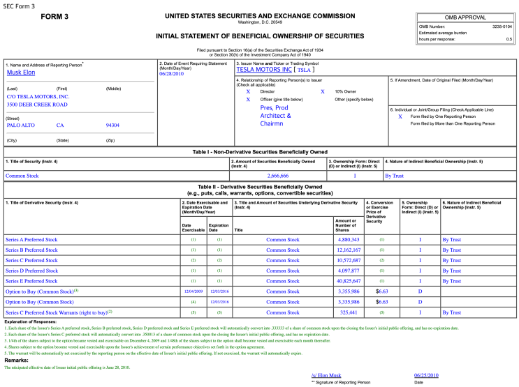Viewport: 519px width, 387px height.
Task: Click the '2,666,666' amount in Table I
Action: (x=278, y=176)
